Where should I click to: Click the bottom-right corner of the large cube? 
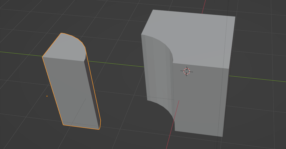point(222,136)
